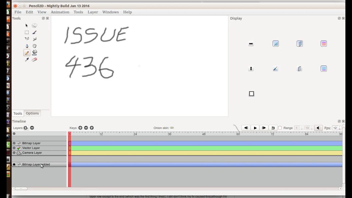Image resolution: width=352 pixels, height=198 pixels.
Task: Toggle sound with the speaker button
Action: coord(318,128)
